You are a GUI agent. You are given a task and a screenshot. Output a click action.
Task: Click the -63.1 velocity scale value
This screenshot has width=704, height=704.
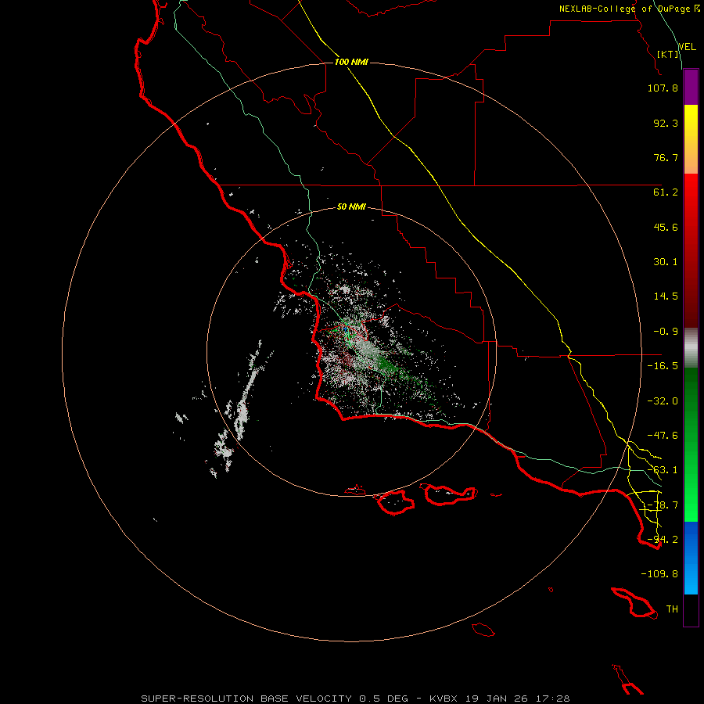point(663,470)
